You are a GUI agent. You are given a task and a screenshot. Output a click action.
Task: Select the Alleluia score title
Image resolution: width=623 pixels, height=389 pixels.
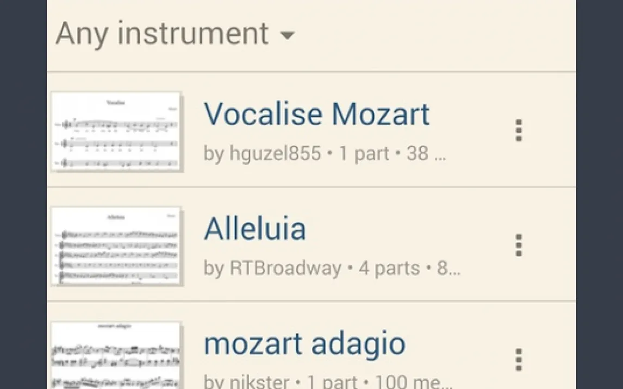coord(254,229)
